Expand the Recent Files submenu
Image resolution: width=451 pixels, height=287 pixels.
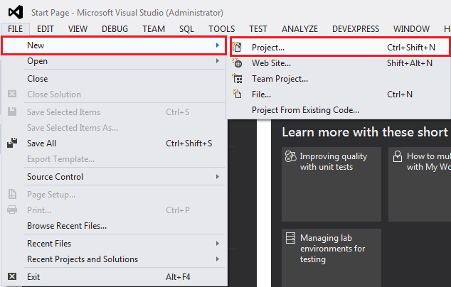(114, 244)
